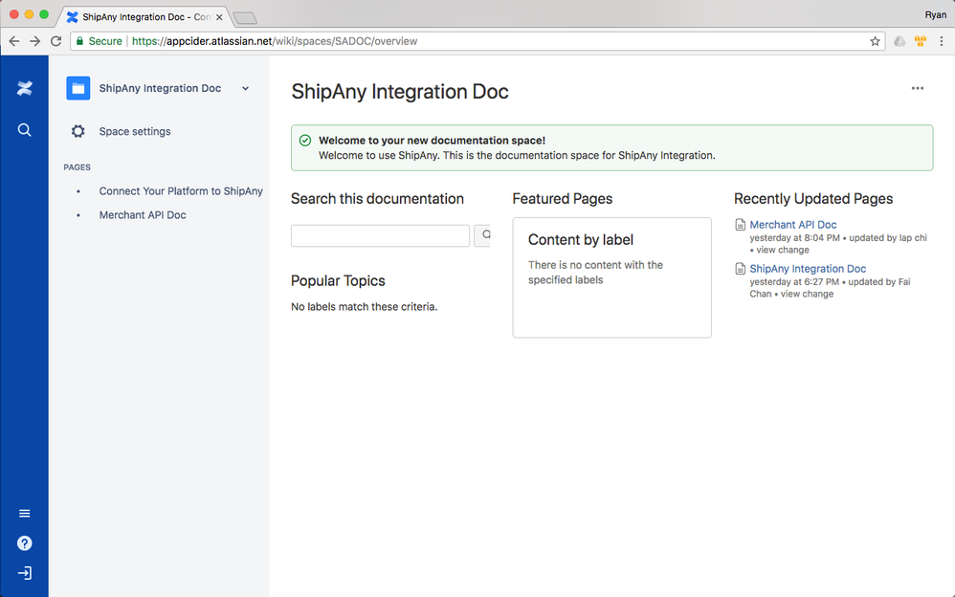Click the green success checkmark icon
This screenshot has width=955, height=597.
coord(305,141)
